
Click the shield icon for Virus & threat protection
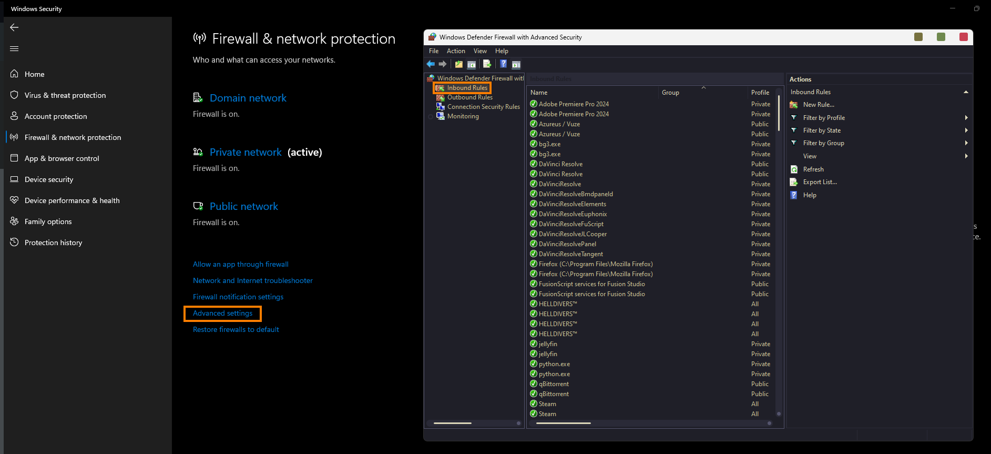coord(14,95)
